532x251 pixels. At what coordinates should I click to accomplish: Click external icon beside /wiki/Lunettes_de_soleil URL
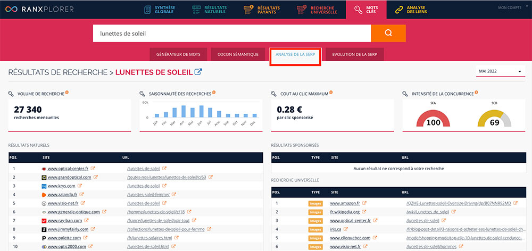tap(454, 212)
